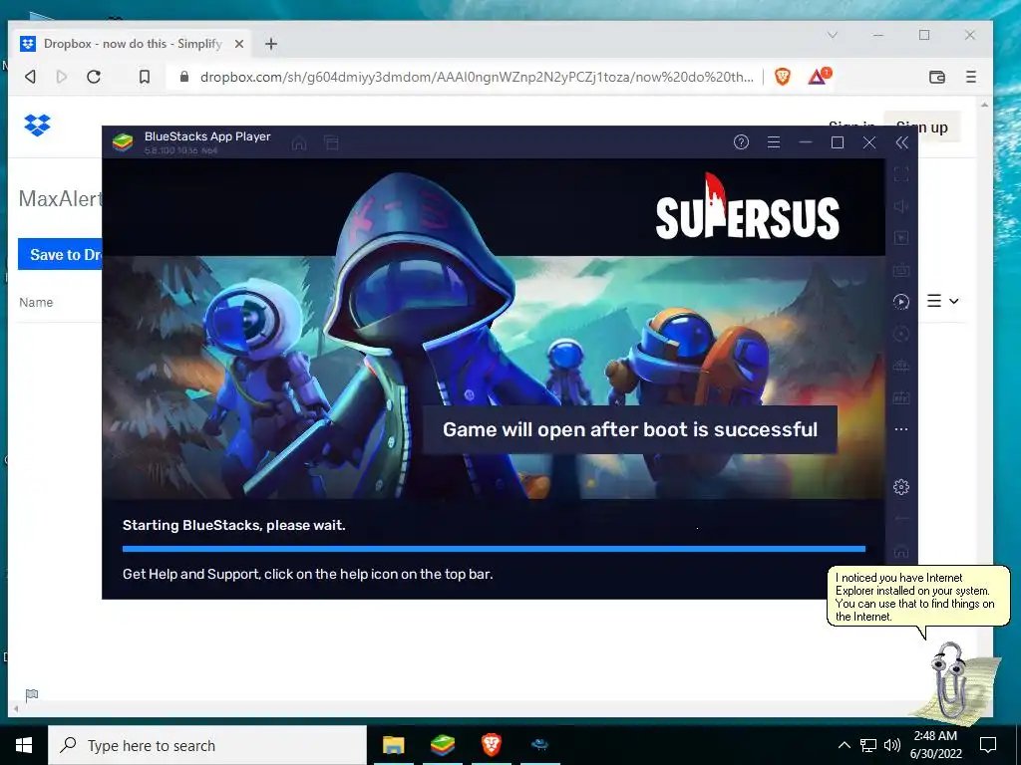
Task: Open the taskbar clock and date
Action: pyautogui.click(x=935, y=745)
